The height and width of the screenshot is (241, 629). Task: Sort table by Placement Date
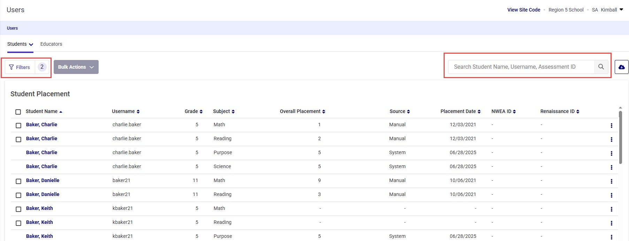click(479, 112)
